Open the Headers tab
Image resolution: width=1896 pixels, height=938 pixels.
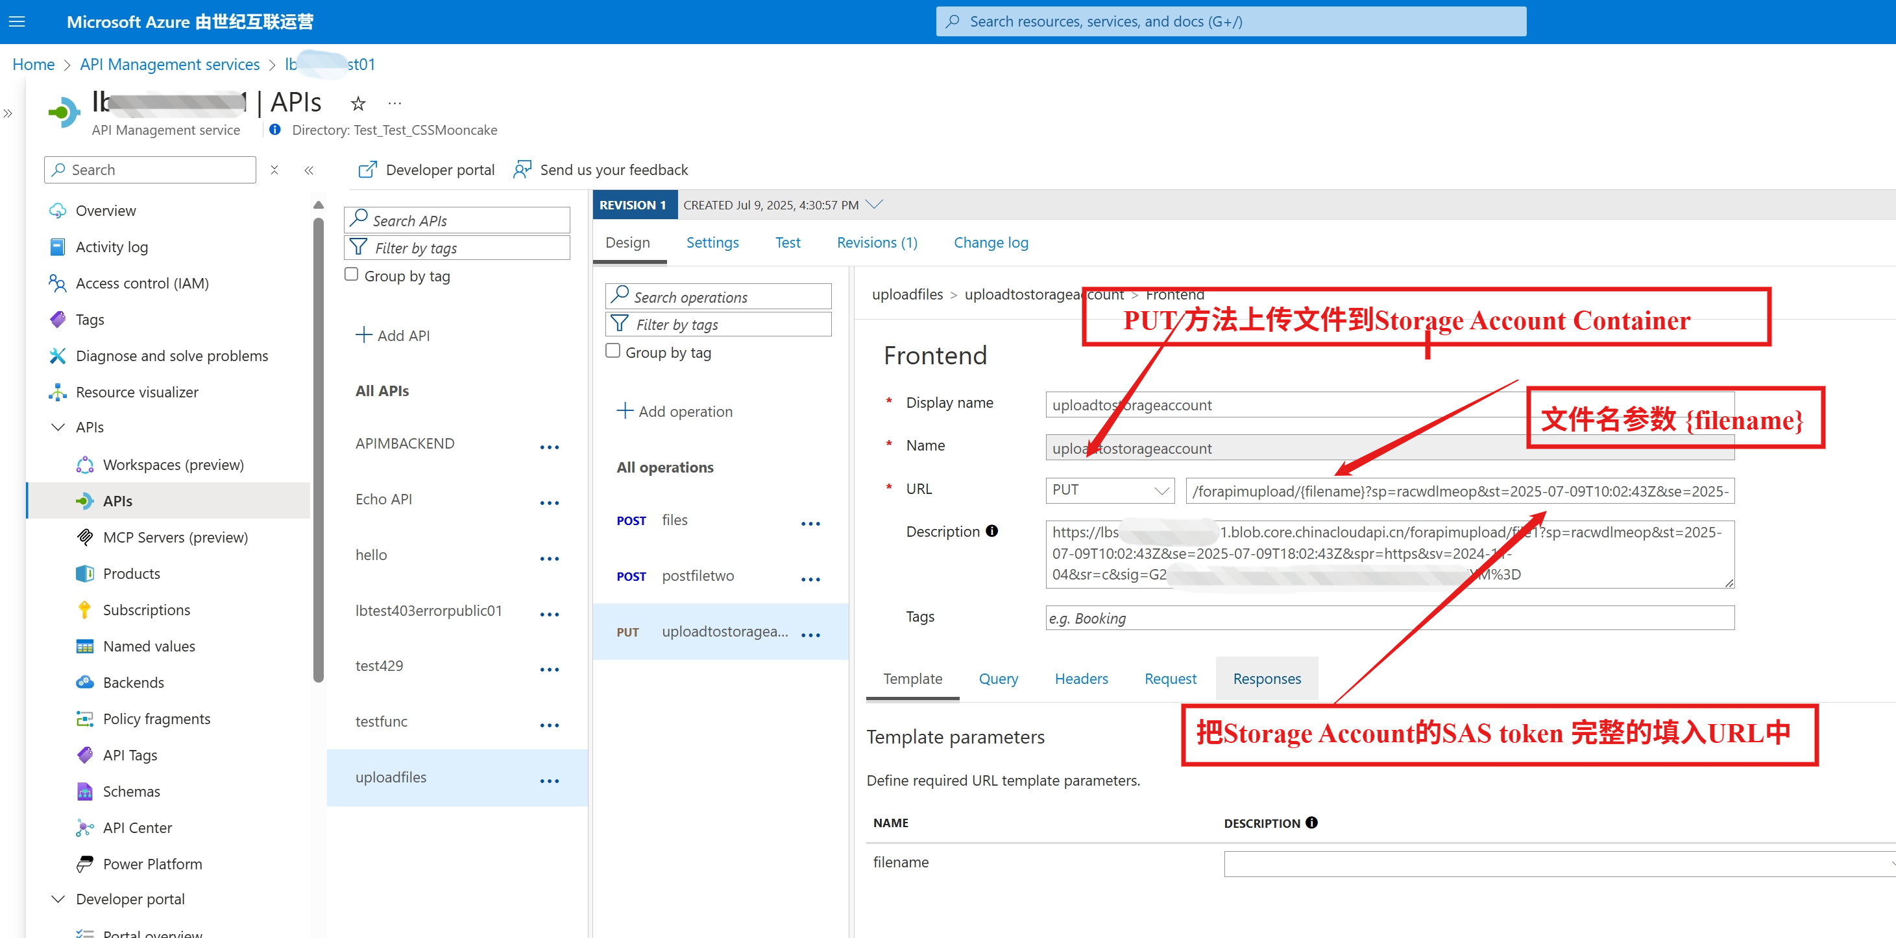coord(1080,679)
